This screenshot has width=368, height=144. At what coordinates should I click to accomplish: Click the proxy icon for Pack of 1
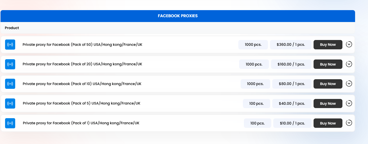pyautogui.click(x=10, y=123)
